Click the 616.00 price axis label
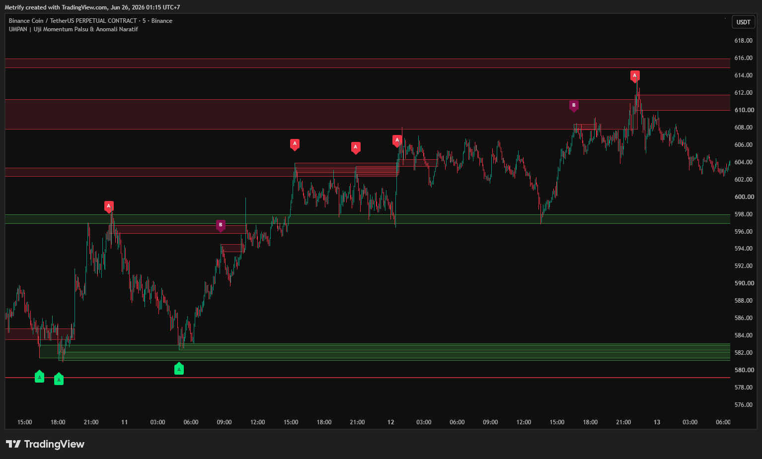The image size is (762, 459). 744,58
